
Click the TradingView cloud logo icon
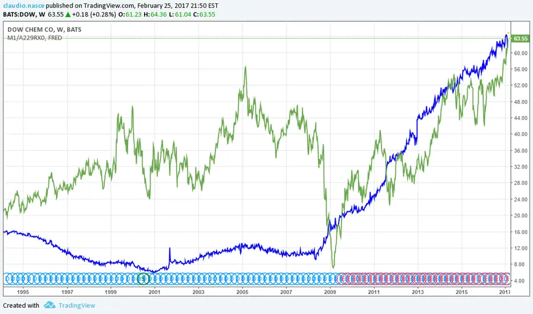click(x=50, y=305)
